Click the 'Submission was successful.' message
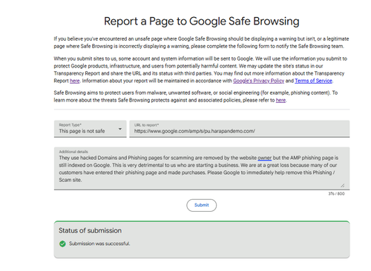This screenshot has width=371, height=271. point(99,244)
